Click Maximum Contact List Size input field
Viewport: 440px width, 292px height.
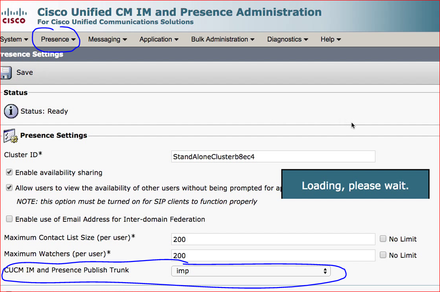click(273, 239)
